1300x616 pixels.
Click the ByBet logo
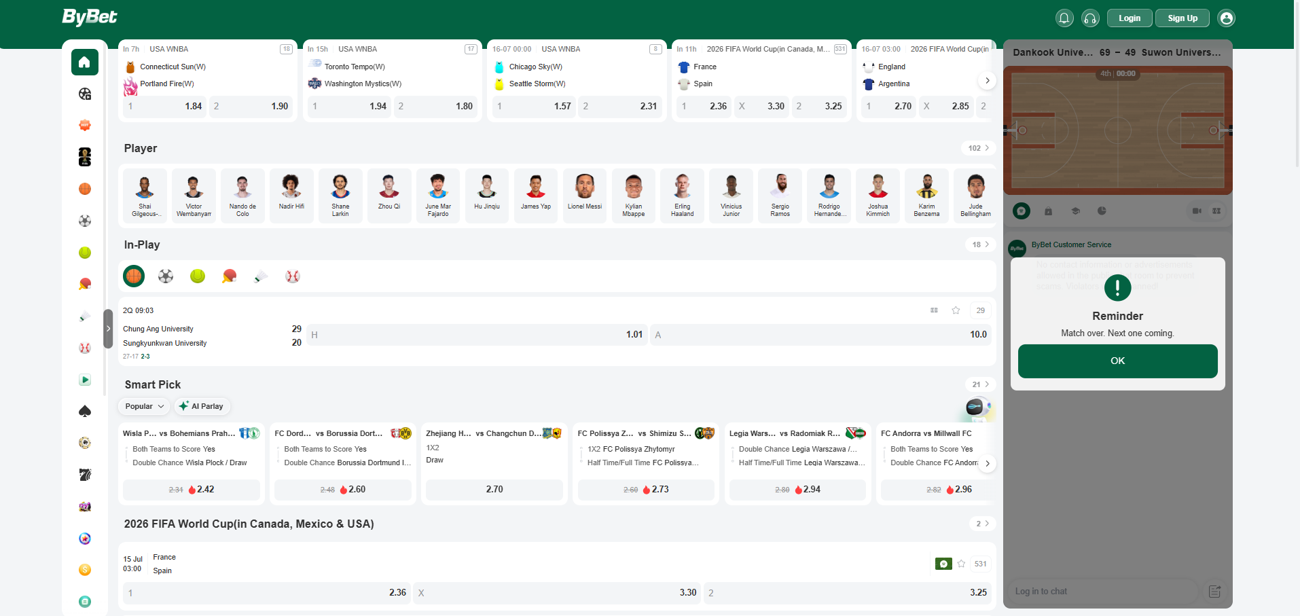[x=90, y=17]
